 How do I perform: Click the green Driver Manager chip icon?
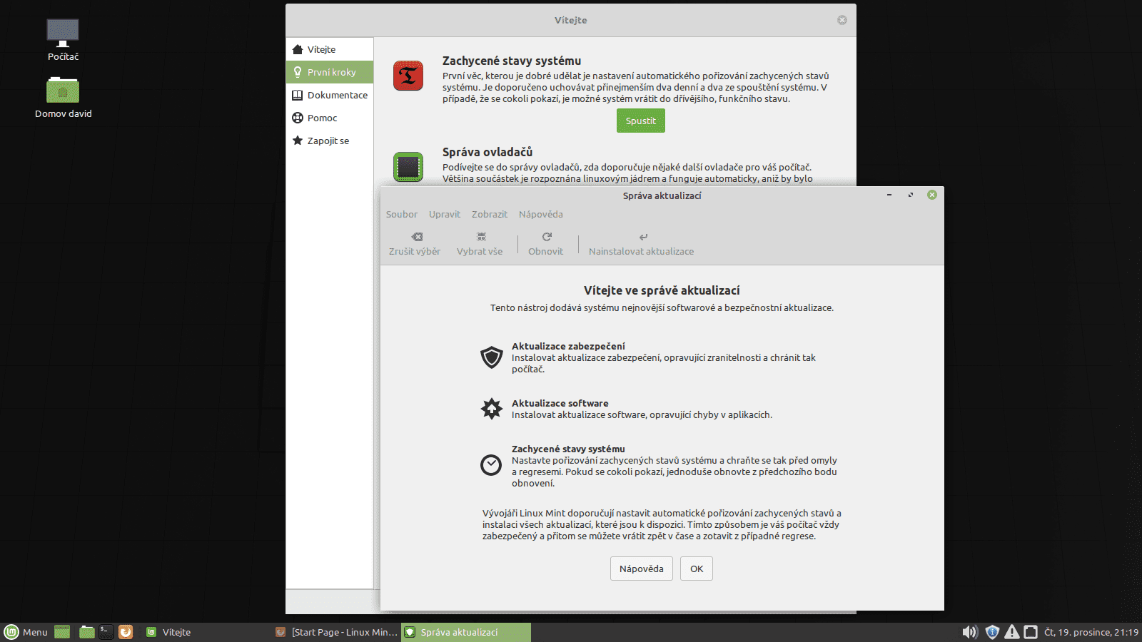408,166
